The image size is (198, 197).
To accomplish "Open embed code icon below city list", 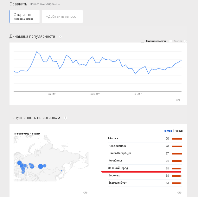I will click(179, 192).
